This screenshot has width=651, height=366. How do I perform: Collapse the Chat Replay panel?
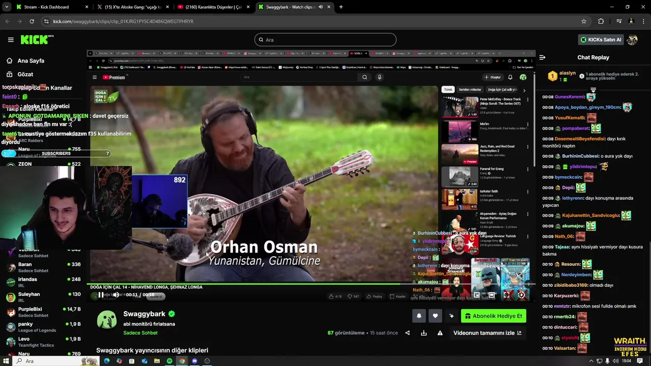(542, 57)
